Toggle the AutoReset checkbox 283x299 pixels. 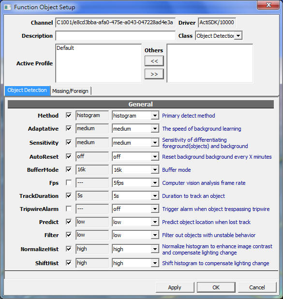(69, 157)
